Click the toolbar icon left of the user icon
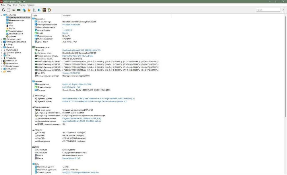Screen dimensions: 287x175 pos(34,10)
